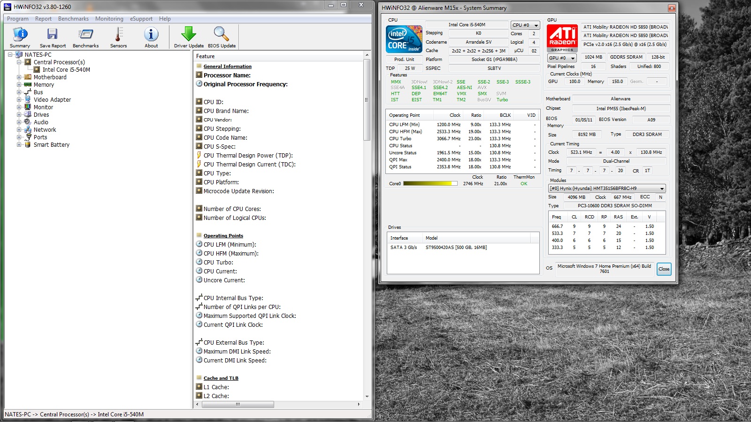The image size is (751, 422).
Task: Open the Report menu
Action: coord(43,19)
